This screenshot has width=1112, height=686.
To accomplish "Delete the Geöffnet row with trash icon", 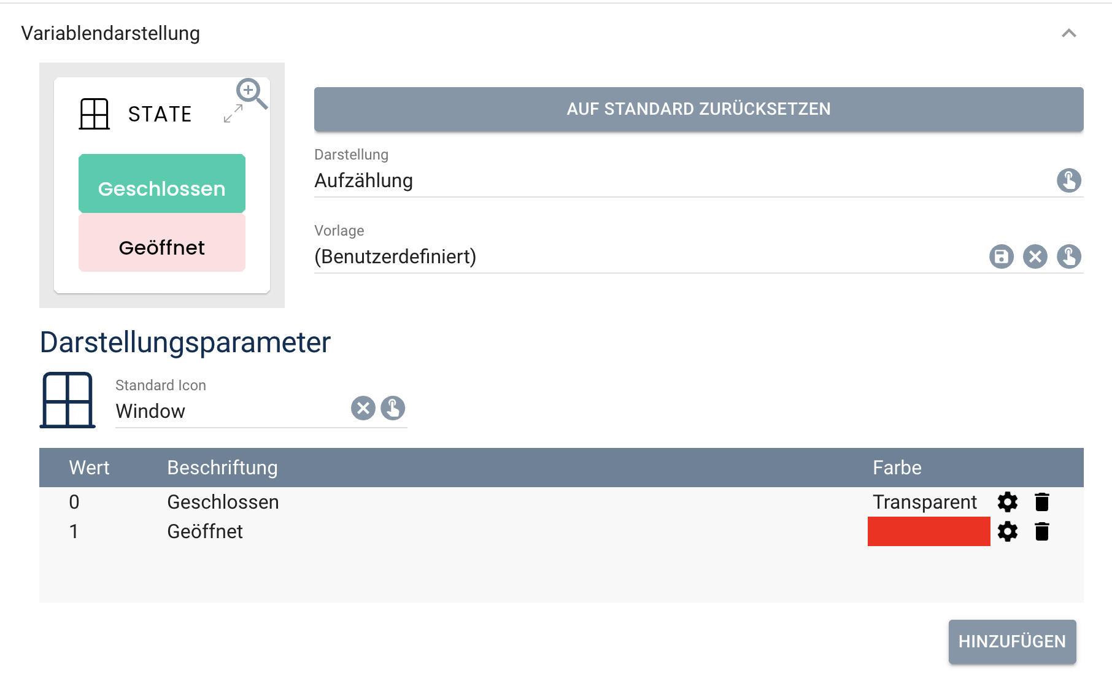I will coord(1042,531).
